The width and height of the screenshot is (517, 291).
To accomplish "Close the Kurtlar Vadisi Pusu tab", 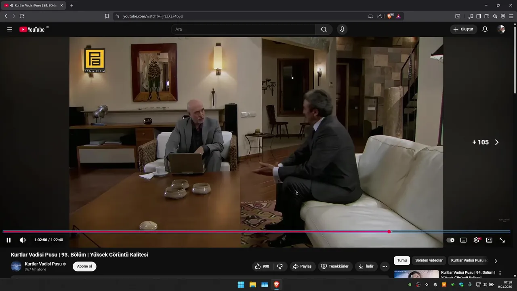I will point(61,5).
